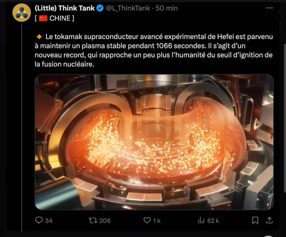The width and height of the screenshot is (286, 237).
Task: Open the (Little) Think Tank profile avatar
Action: pyautogui.click(x=22, y=13)
